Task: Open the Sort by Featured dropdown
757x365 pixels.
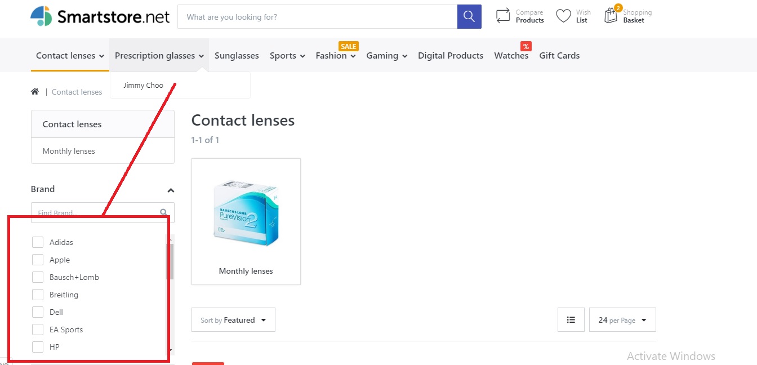Action: pyautogui.click(x=233, y=319)
